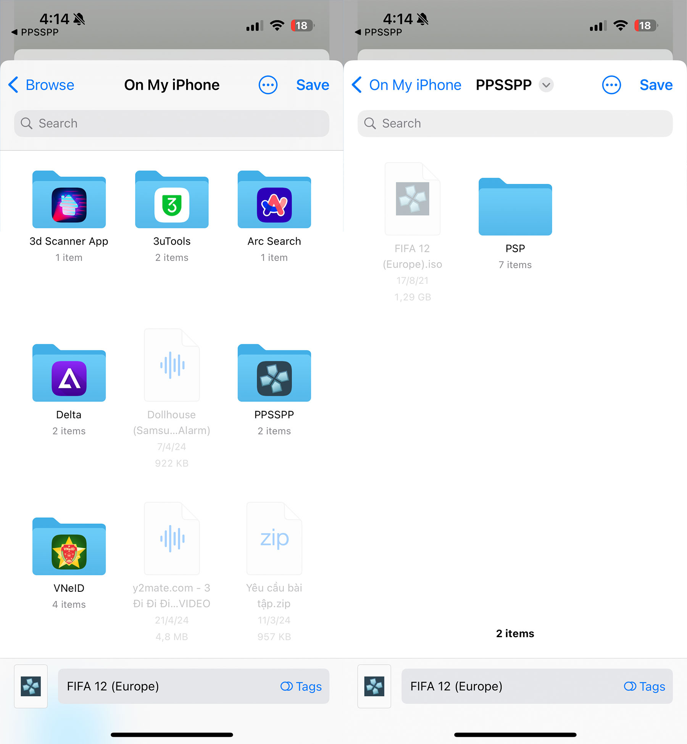Tap the battery indicator in the right status bar
687x744 pixels.
coord(646,26)
